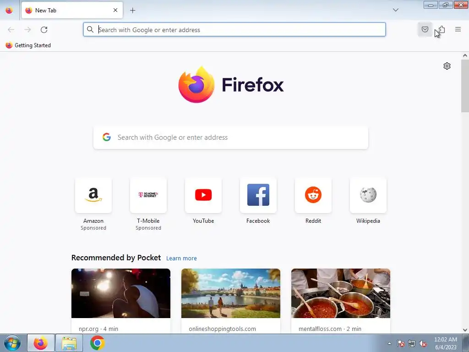Open the Getting Started bookmark
Image resolution: width=469 pixels, height=352 pixels.
click(28, 45)
